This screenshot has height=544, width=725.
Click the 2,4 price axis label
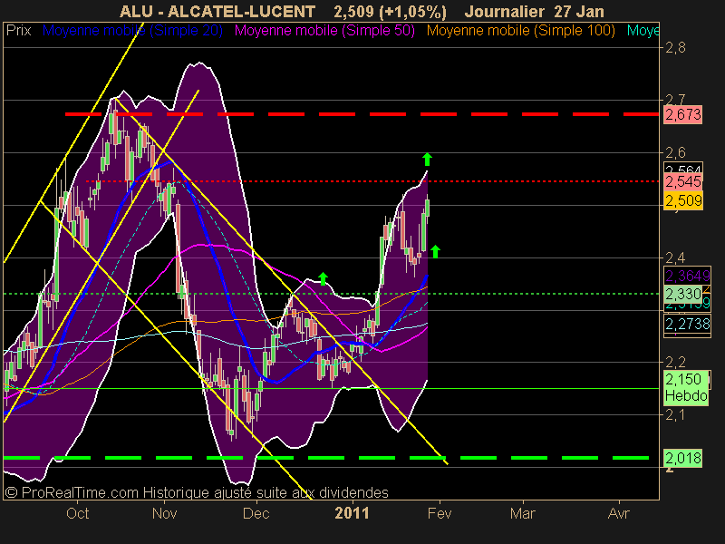675,257
